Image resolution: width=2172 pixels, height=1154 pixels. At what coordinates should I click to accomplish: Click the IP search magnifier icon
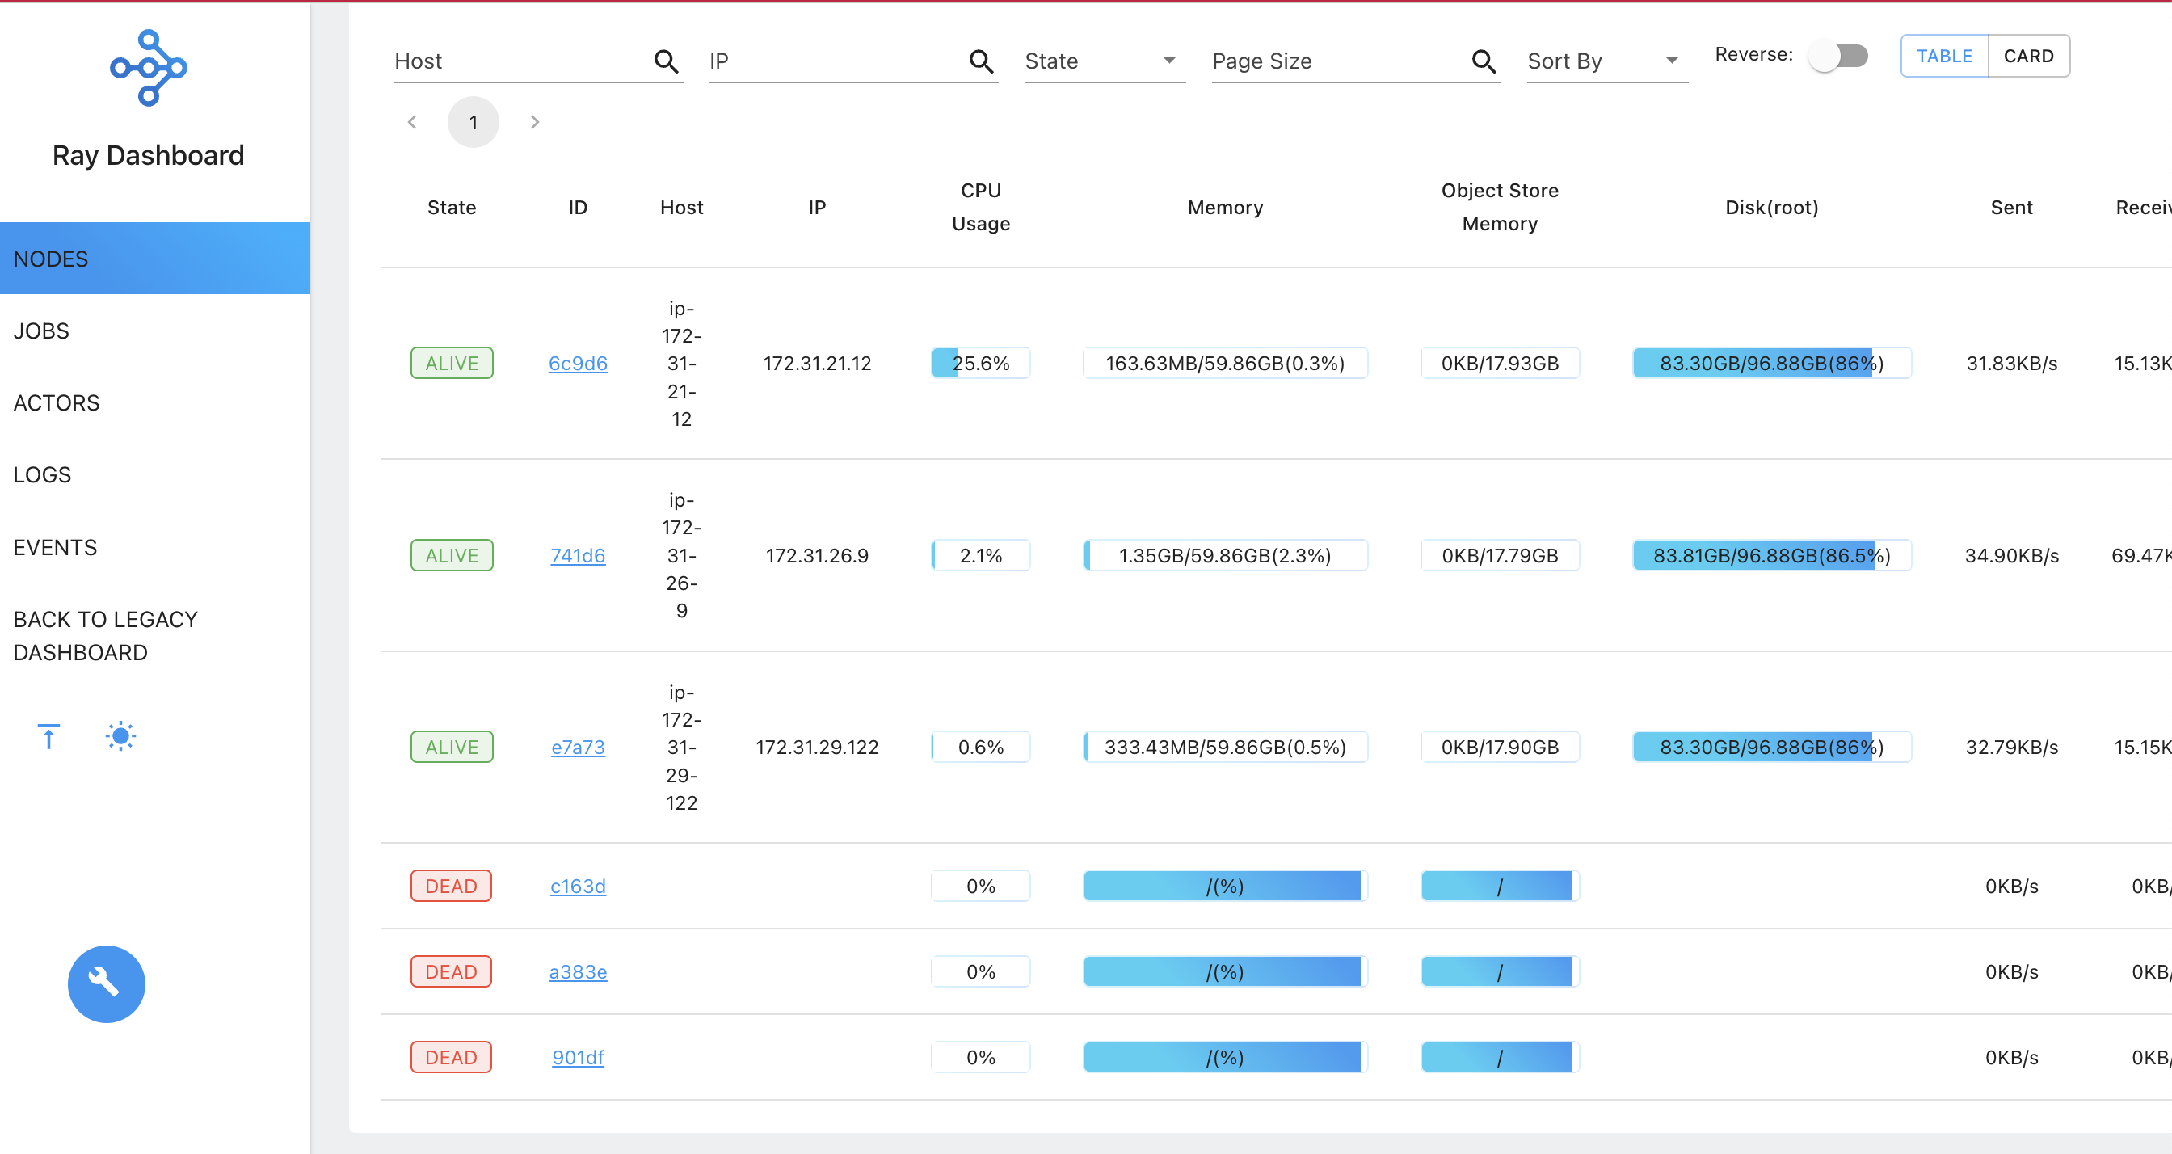click(981, 61)
